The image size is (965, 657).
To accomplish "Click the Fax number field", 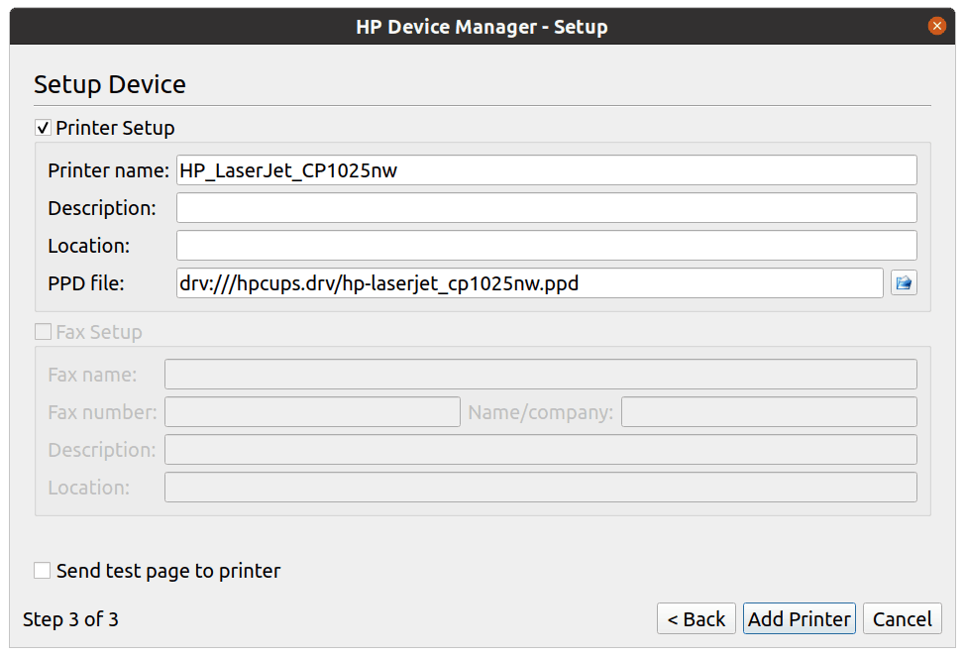I will click(312, 412).
